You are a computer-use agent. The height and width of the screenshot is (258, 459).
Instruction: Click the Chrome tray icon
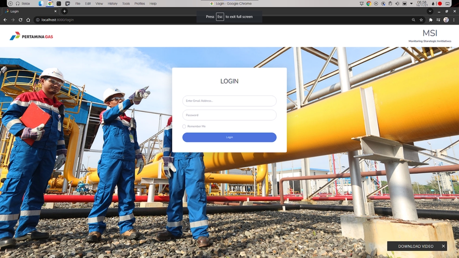tap(369, 3)
